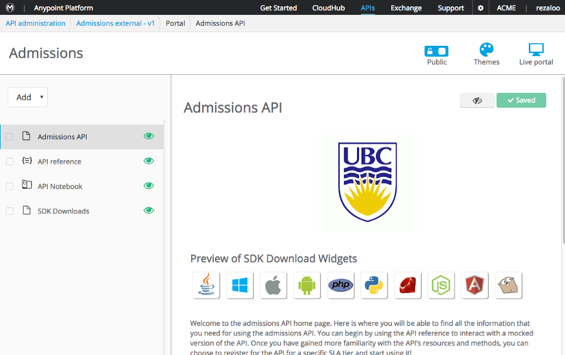Screen dimensions: 565x355
Task: Click the hide page eye-slash button
Action: (x=477, y=101)
